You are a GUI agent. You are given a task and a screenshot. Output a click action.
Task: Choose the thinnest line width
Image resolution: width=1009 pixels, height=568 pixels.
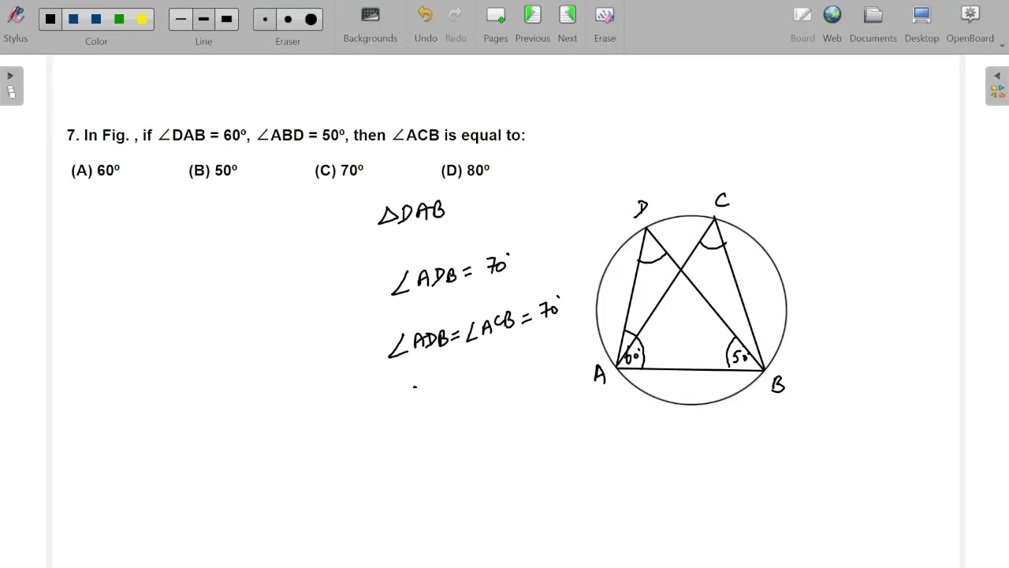[181, 19]
